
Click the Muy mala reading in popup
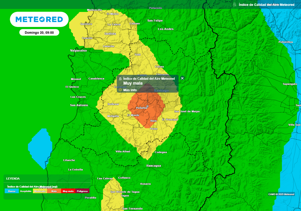pos(133,83)
